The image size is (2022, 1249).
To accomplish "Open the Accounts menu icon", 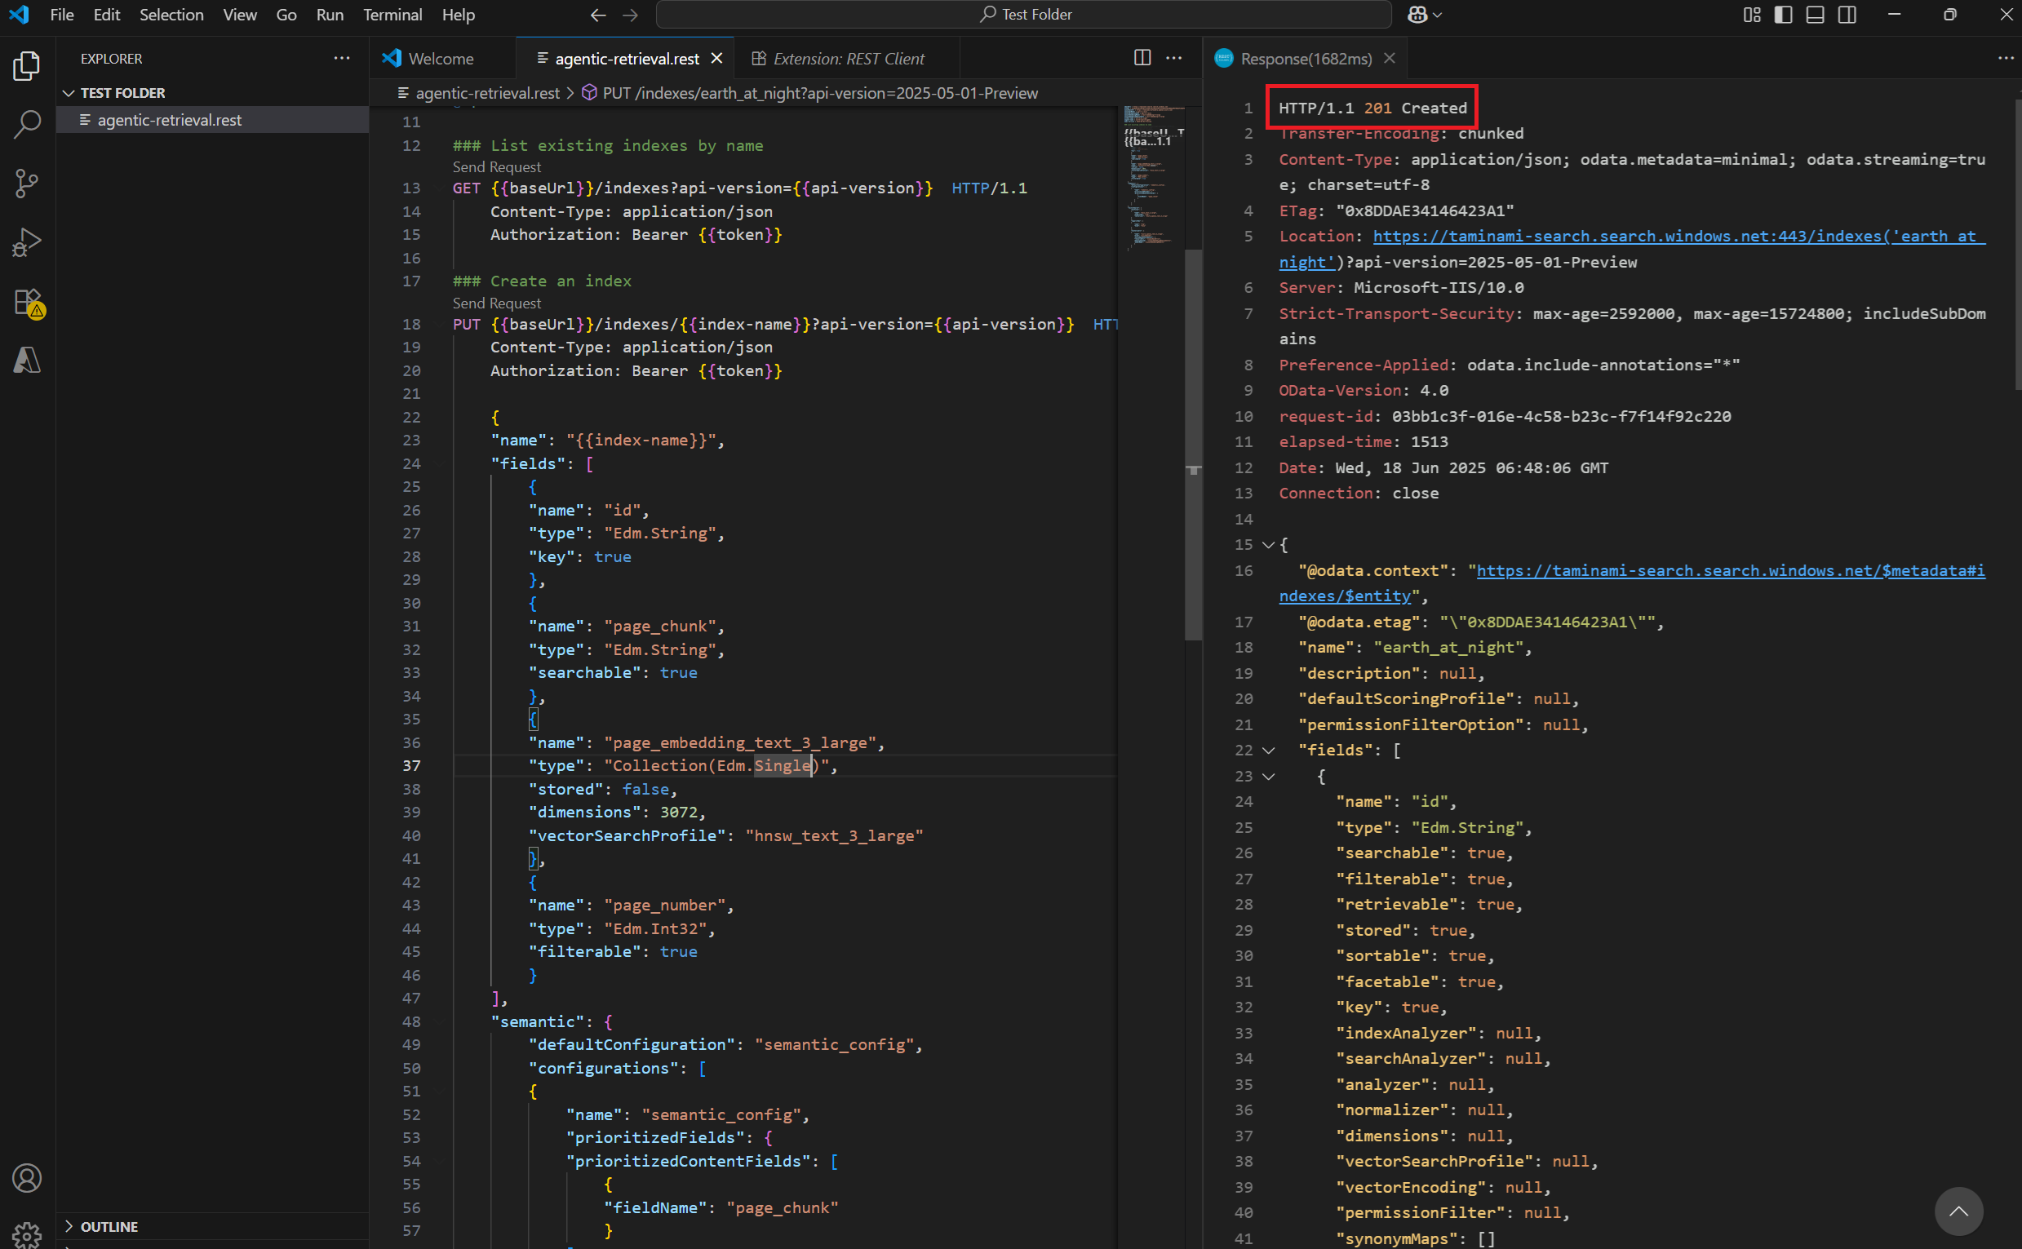I will click(26, 1178).
